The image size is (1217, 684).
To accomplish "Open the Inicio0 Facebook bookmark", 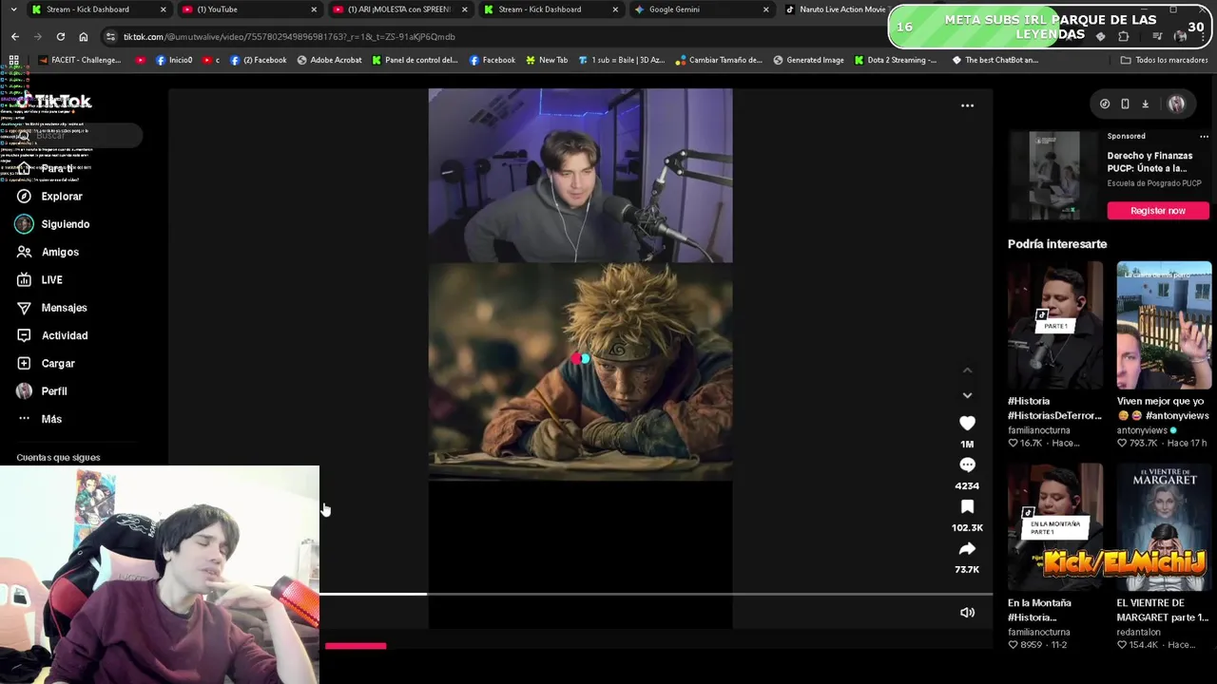I will (x=174, y=60).
